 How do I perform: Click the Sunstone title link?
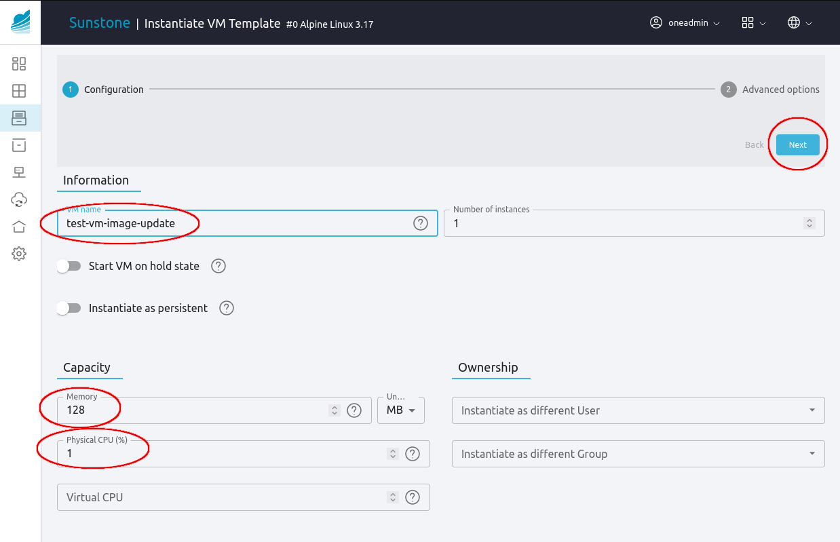pos(99,22)
